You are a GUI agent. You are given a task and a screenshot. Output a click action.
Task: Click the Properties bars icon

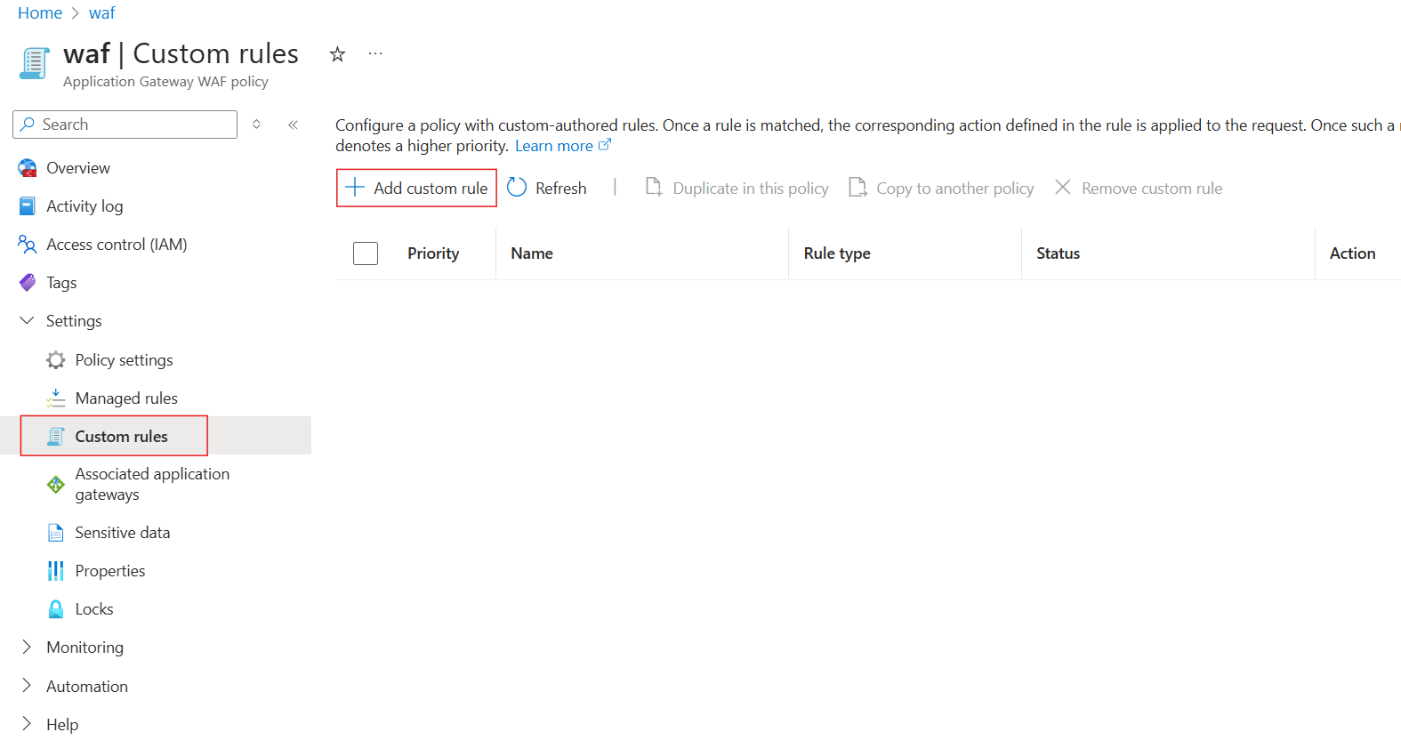pyautogui.click(x=56, y=571)
